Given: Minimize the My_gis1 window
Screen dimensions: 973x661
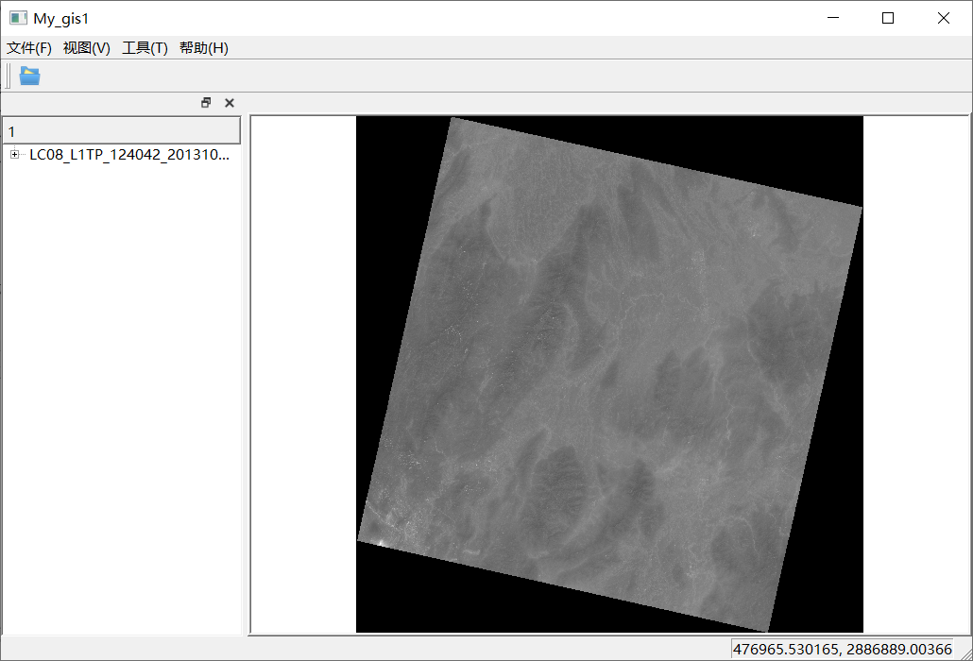Looking at the screenshot, I should click(x=833, y=18).
